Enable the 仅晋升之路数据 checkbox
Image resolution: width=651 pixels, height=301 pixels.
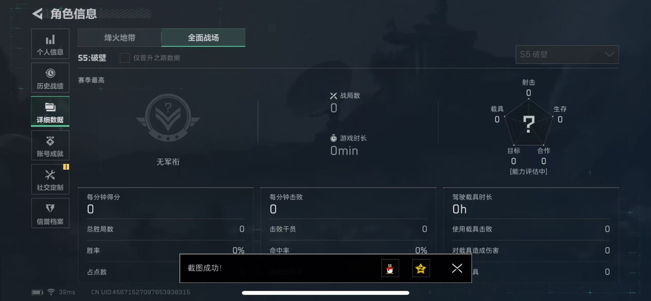(125, 58)
